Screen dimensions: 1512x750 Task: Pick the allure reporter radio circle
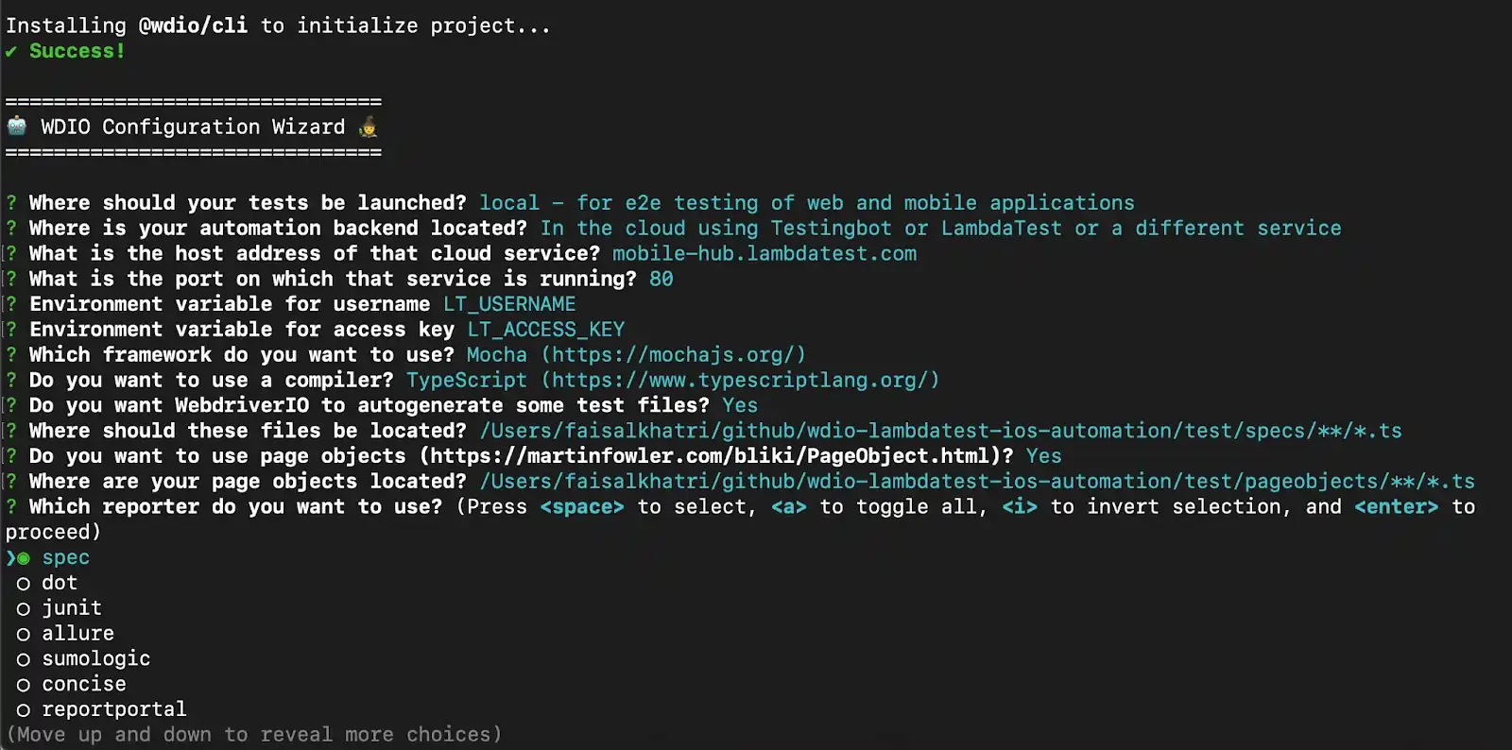point(24,634)
